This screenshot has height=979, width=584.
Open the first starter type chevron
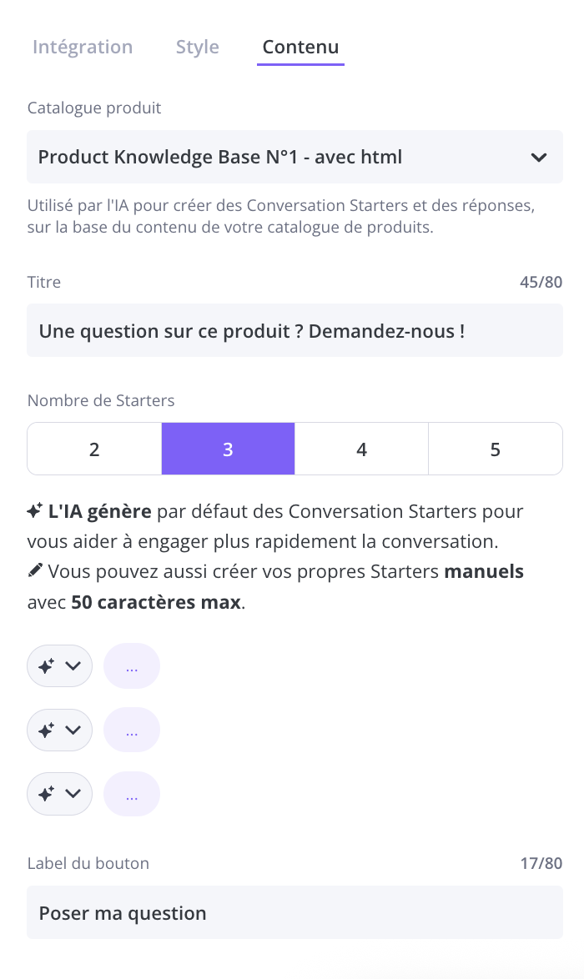(73, 665)
